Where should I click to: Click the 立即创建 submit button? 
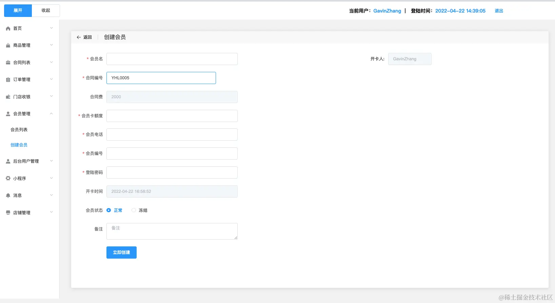(x=121, y=252)
